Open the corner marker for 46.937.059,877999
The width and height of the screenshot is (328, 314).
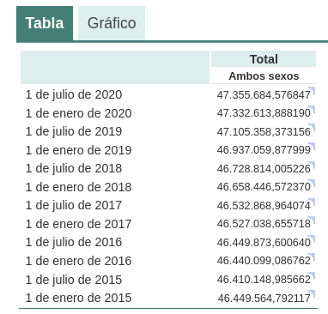click(x=312, y=146)
